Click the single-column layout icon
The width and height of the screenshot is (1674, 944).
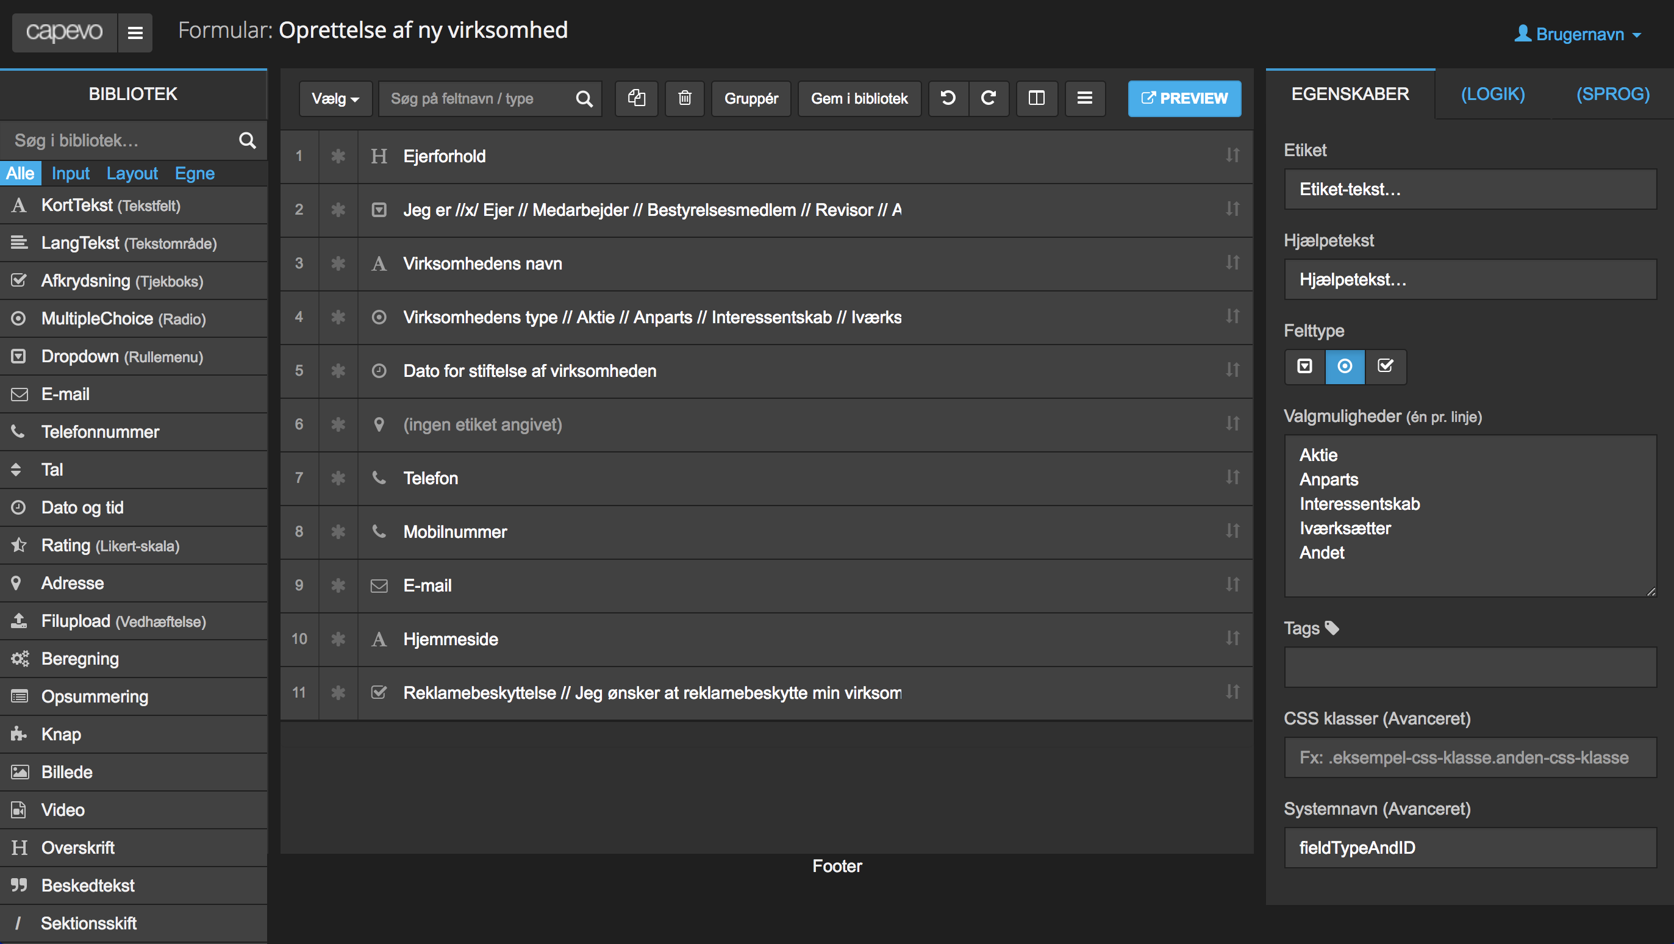coord(1084,98)
